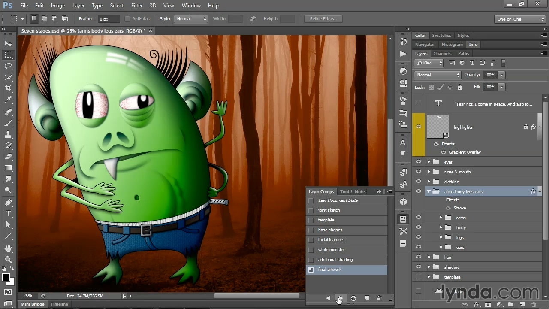Click the Feather input field
The image size is (549, 309).
pyautogui.click(x=109, y=19)
